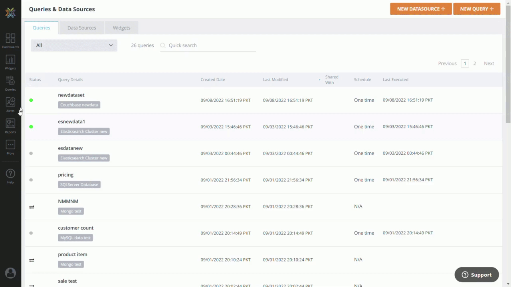Click the status dot next to pricing query
Image resolution: width=511 pixels, height=287 pixels.
[31, 180]
